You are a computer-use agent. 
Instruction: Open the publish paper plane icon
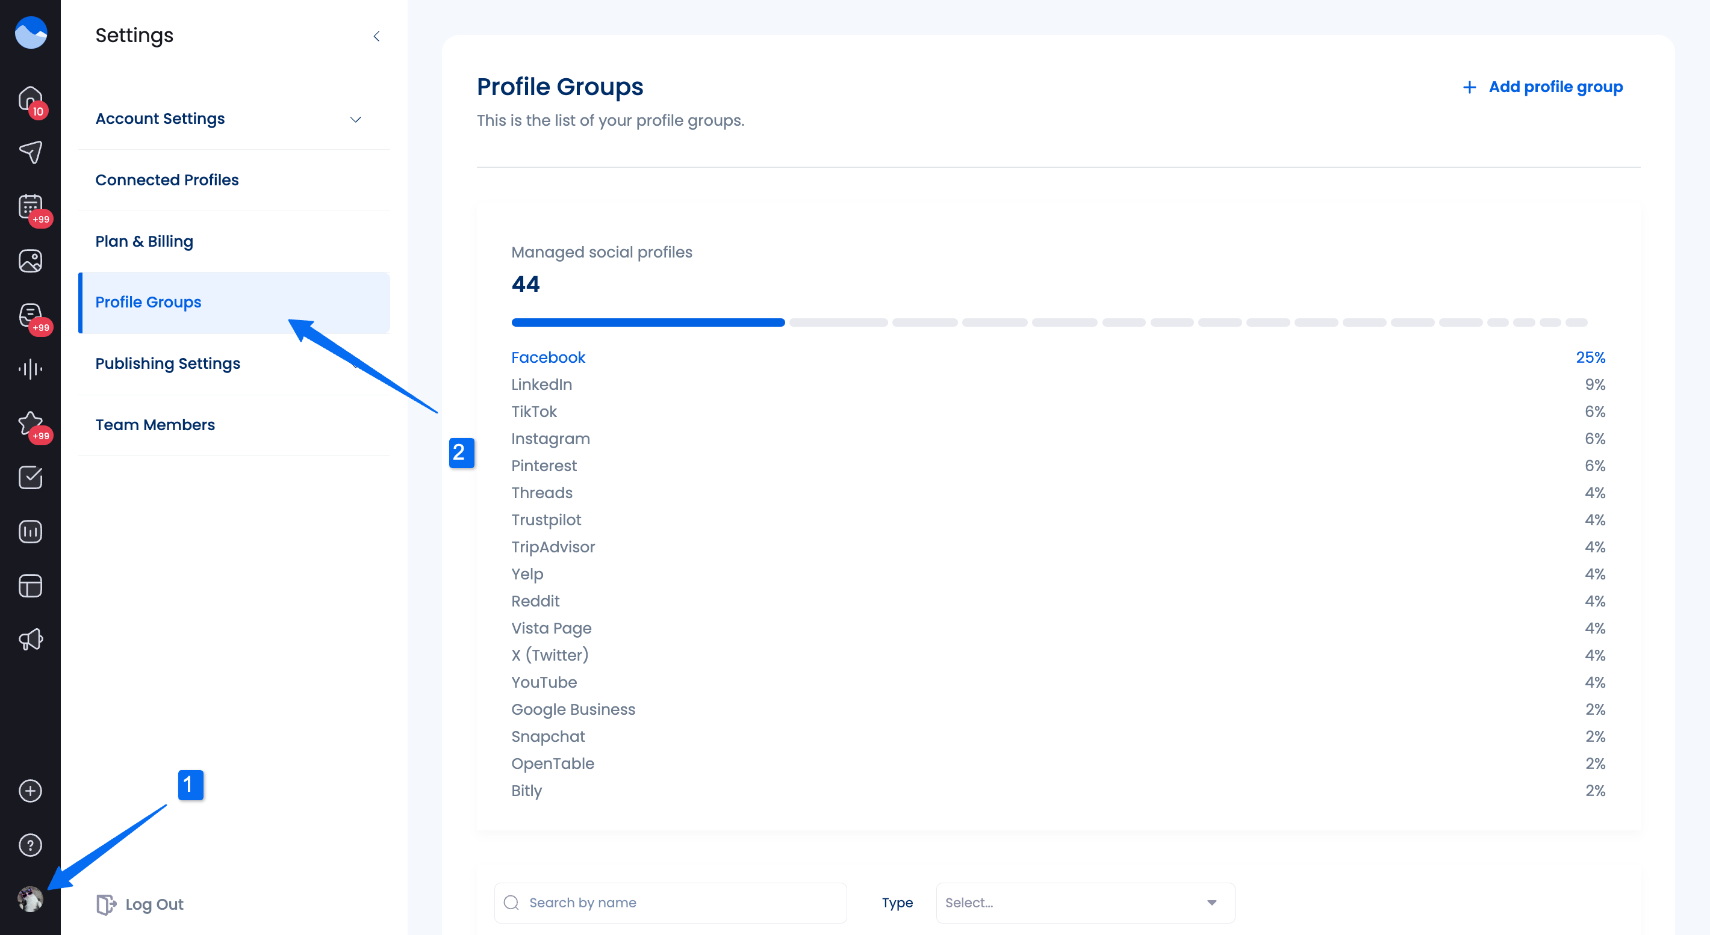[31, 152]
